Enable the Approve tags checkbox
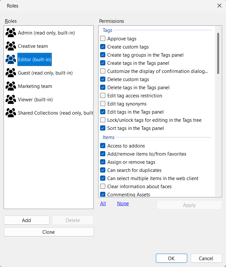 [103, 39]
